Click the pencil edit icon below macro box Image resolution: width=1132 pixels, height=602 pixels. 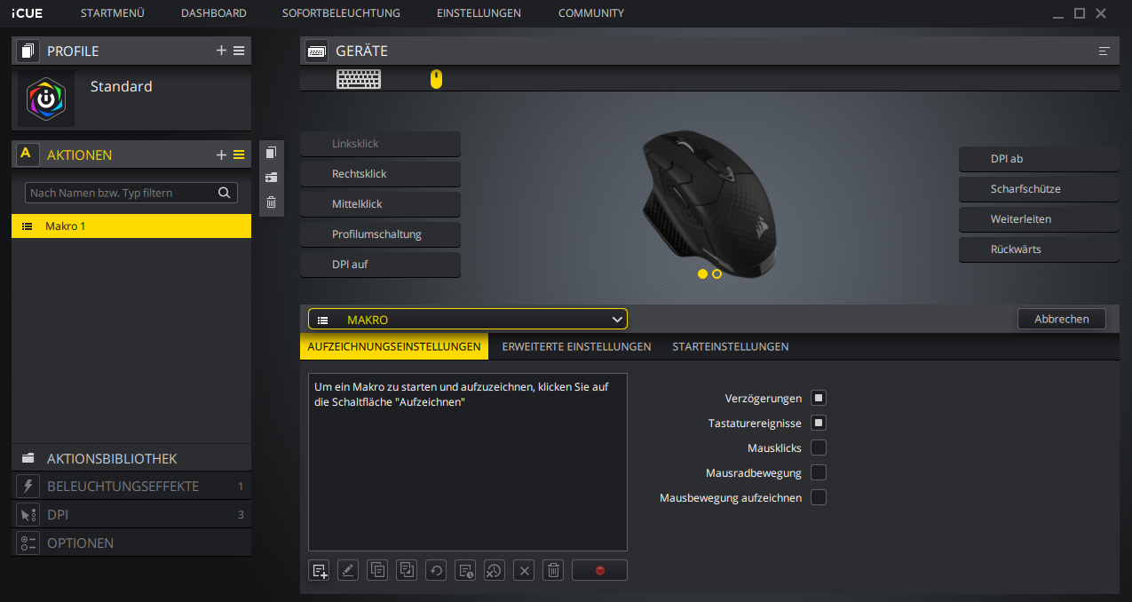click(348, 570)
